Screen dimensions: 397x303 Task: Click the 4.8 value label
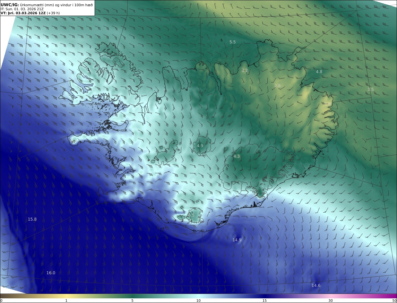coord(319,72)
